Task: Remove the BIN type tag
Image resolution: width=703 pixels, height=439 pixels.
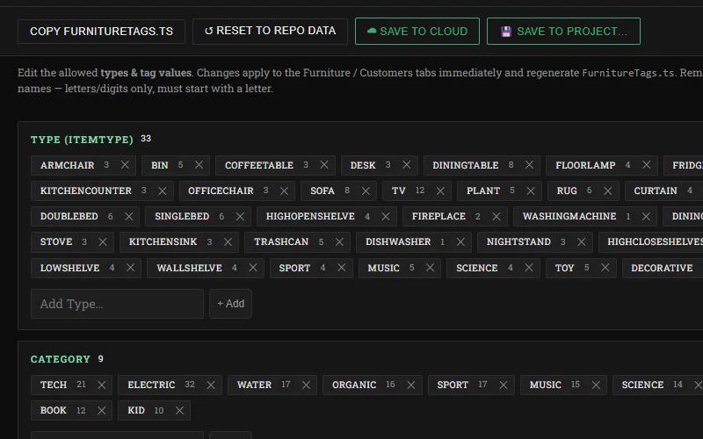Action: pos(199,165)
